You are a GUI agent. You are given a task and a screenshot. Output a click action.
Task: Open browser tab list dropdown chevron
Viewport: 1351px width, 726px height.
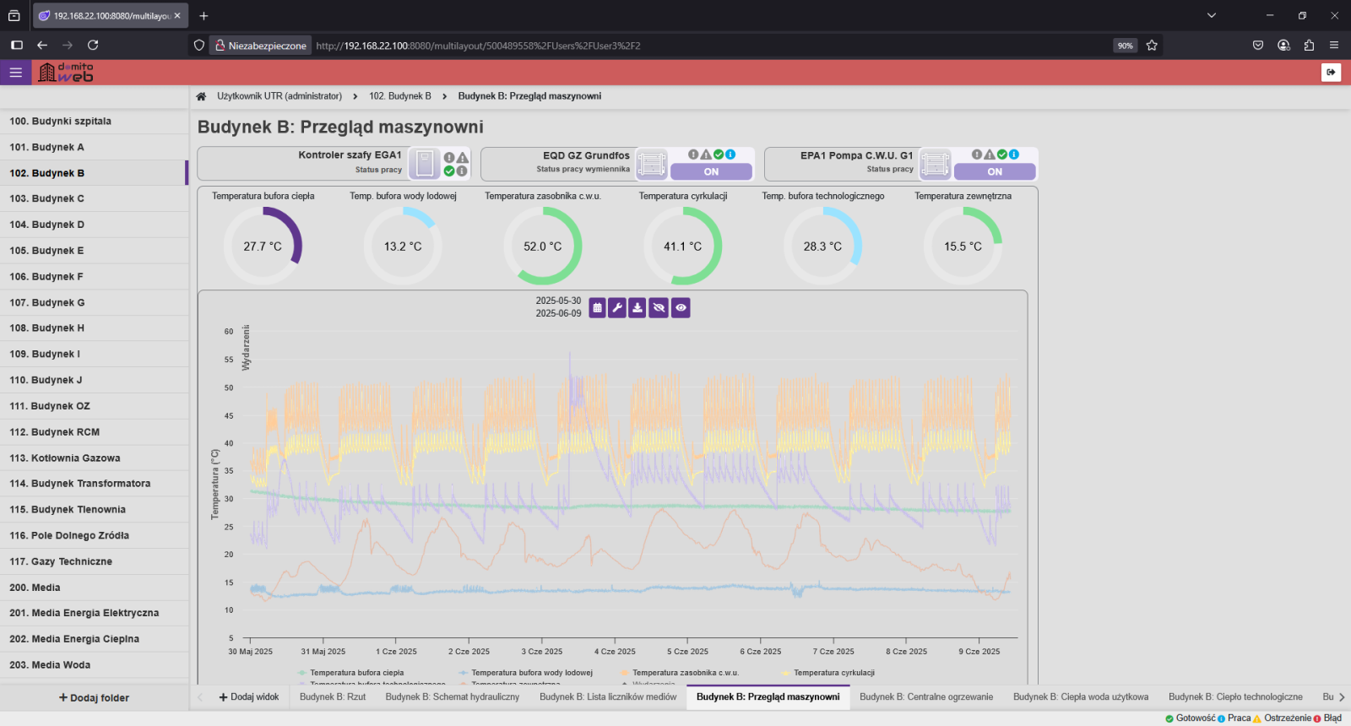point(1211,15)
